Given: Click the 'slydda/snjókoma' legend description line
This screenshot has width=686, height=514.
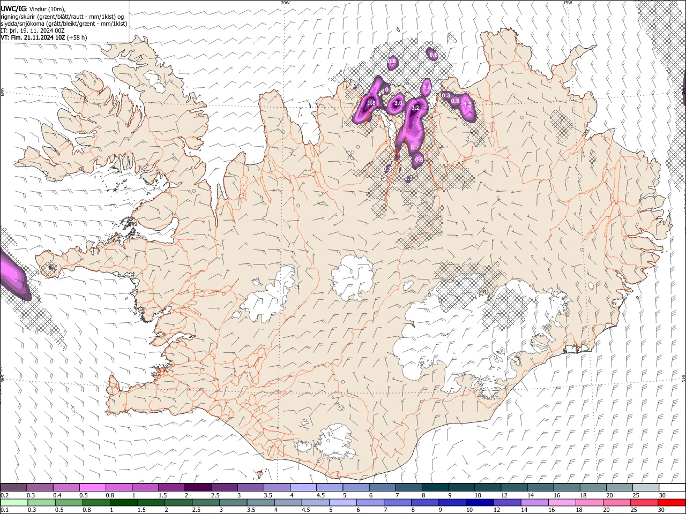Looking at the screenshot, I should tap(64, 24).
